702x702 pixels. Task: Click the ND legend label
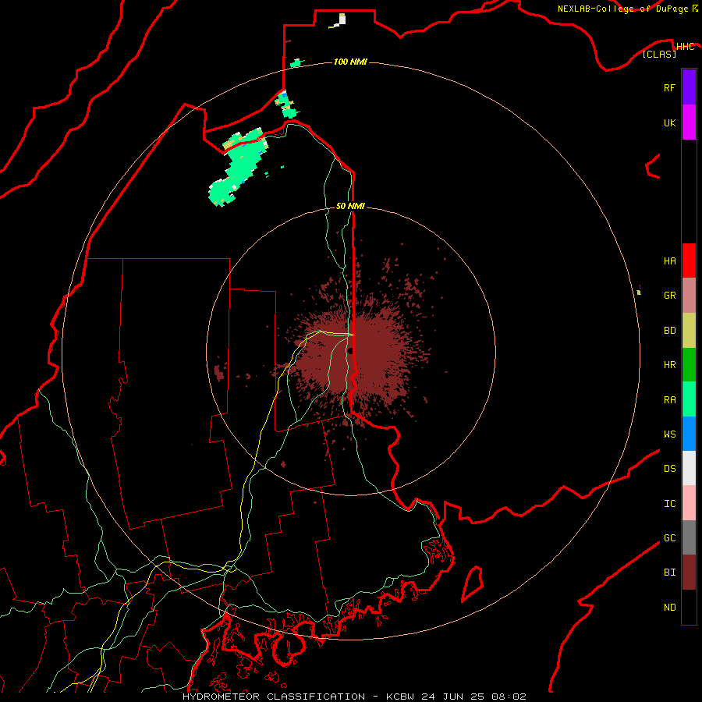click(669, 608)
